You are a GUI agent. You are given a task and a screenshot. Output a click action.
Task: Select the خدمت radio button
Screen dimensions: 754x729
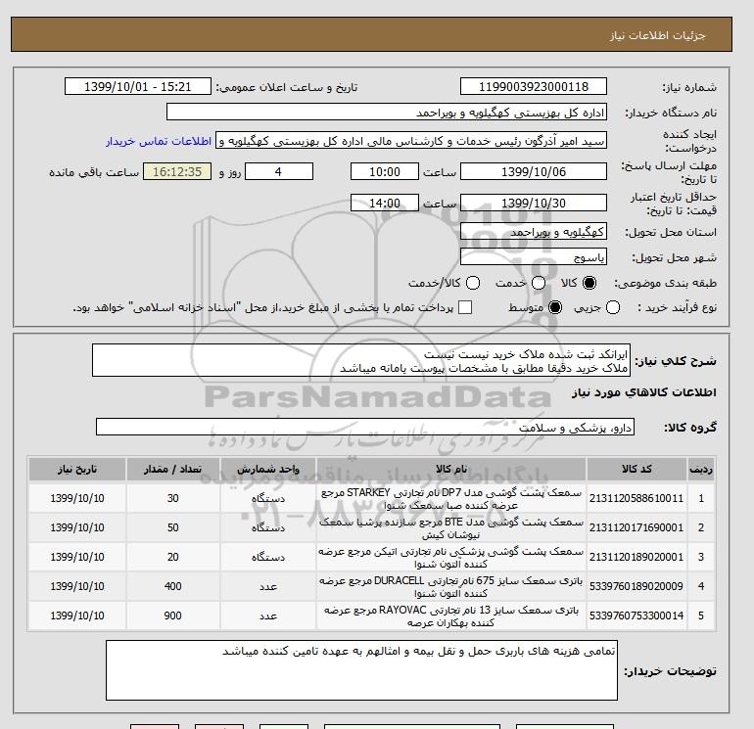[539, 283]
